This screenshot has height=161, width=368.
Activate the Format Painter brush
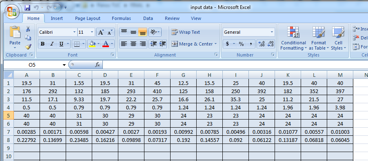tap(28, 47)
